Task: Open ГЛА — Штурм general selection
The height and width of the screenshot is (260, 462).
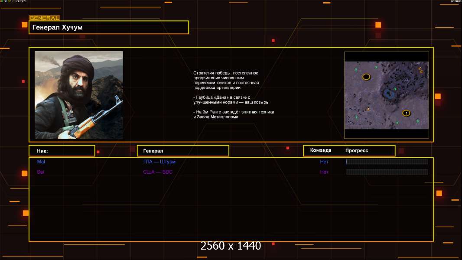Action: click(x=159, y=162)
